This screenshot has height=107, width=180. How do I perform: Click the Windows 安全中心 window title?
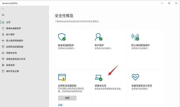pos(10,3)
